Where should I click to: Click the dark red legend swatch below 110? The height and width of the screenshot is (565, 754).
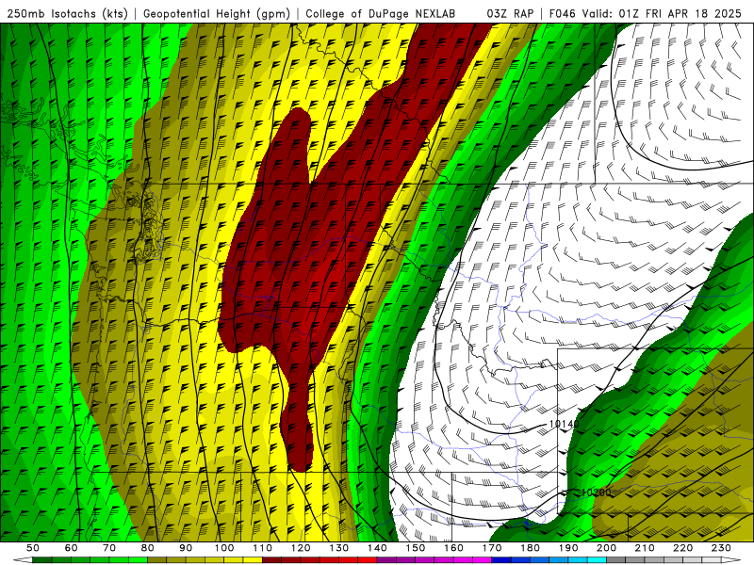tap(272, 560)
